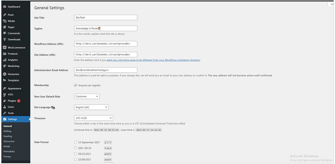Click the 'Y-m-d' format code

click(x=108, y=148)
